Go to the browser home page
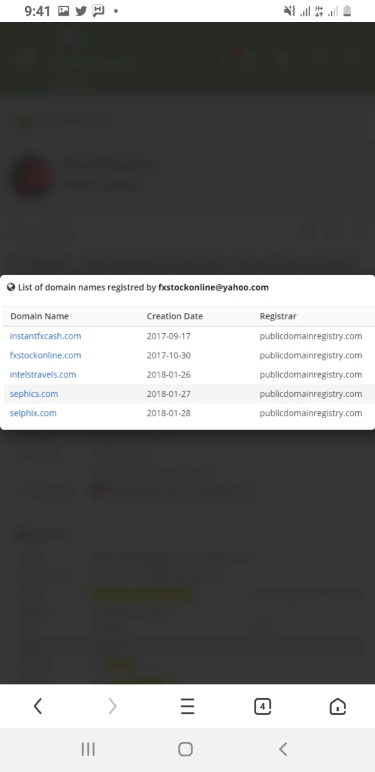The width and height of the screenshot is (375, 772). (x=337, y=706)
